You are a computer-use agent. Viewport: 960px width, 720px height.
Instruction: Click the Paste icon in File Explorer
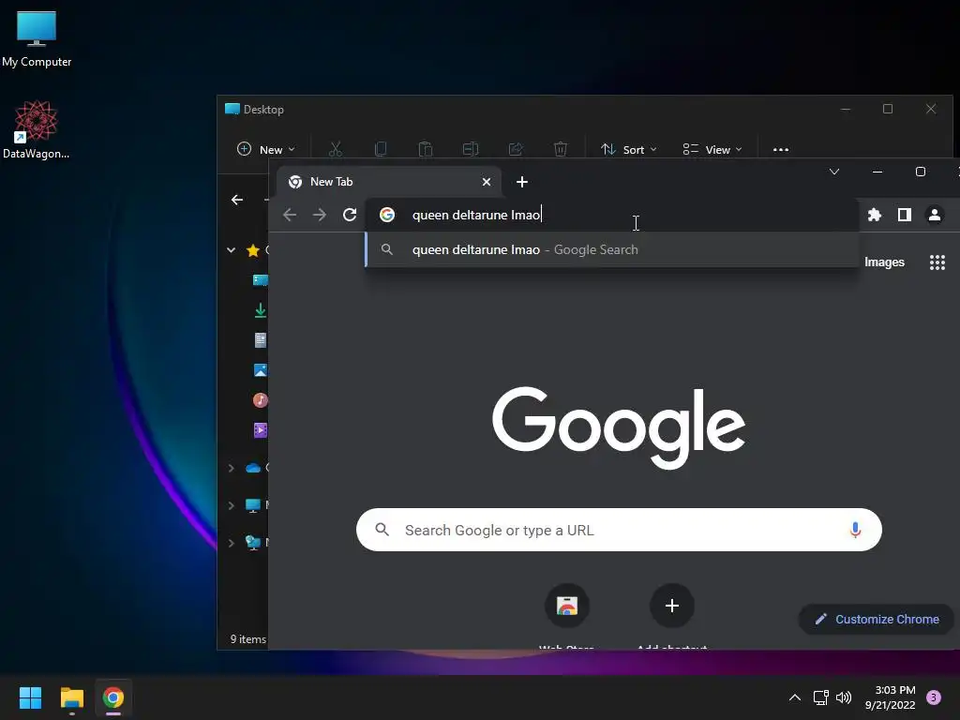pyautogui.click(x=426, y=149)
